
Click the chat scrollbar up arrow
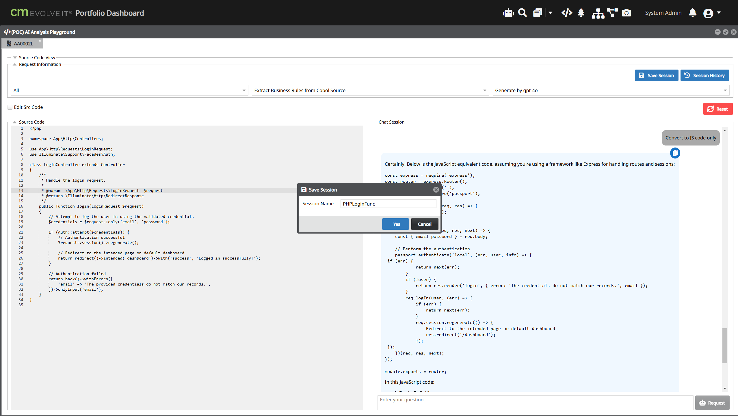725,131
